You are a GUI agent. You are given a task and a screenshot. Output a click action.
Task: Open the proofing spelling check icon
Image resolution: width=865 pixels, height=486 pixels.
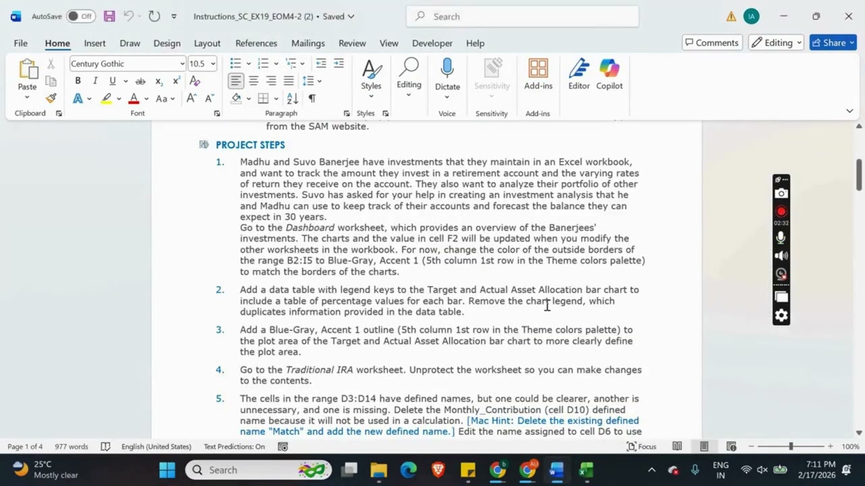(105, 446)
